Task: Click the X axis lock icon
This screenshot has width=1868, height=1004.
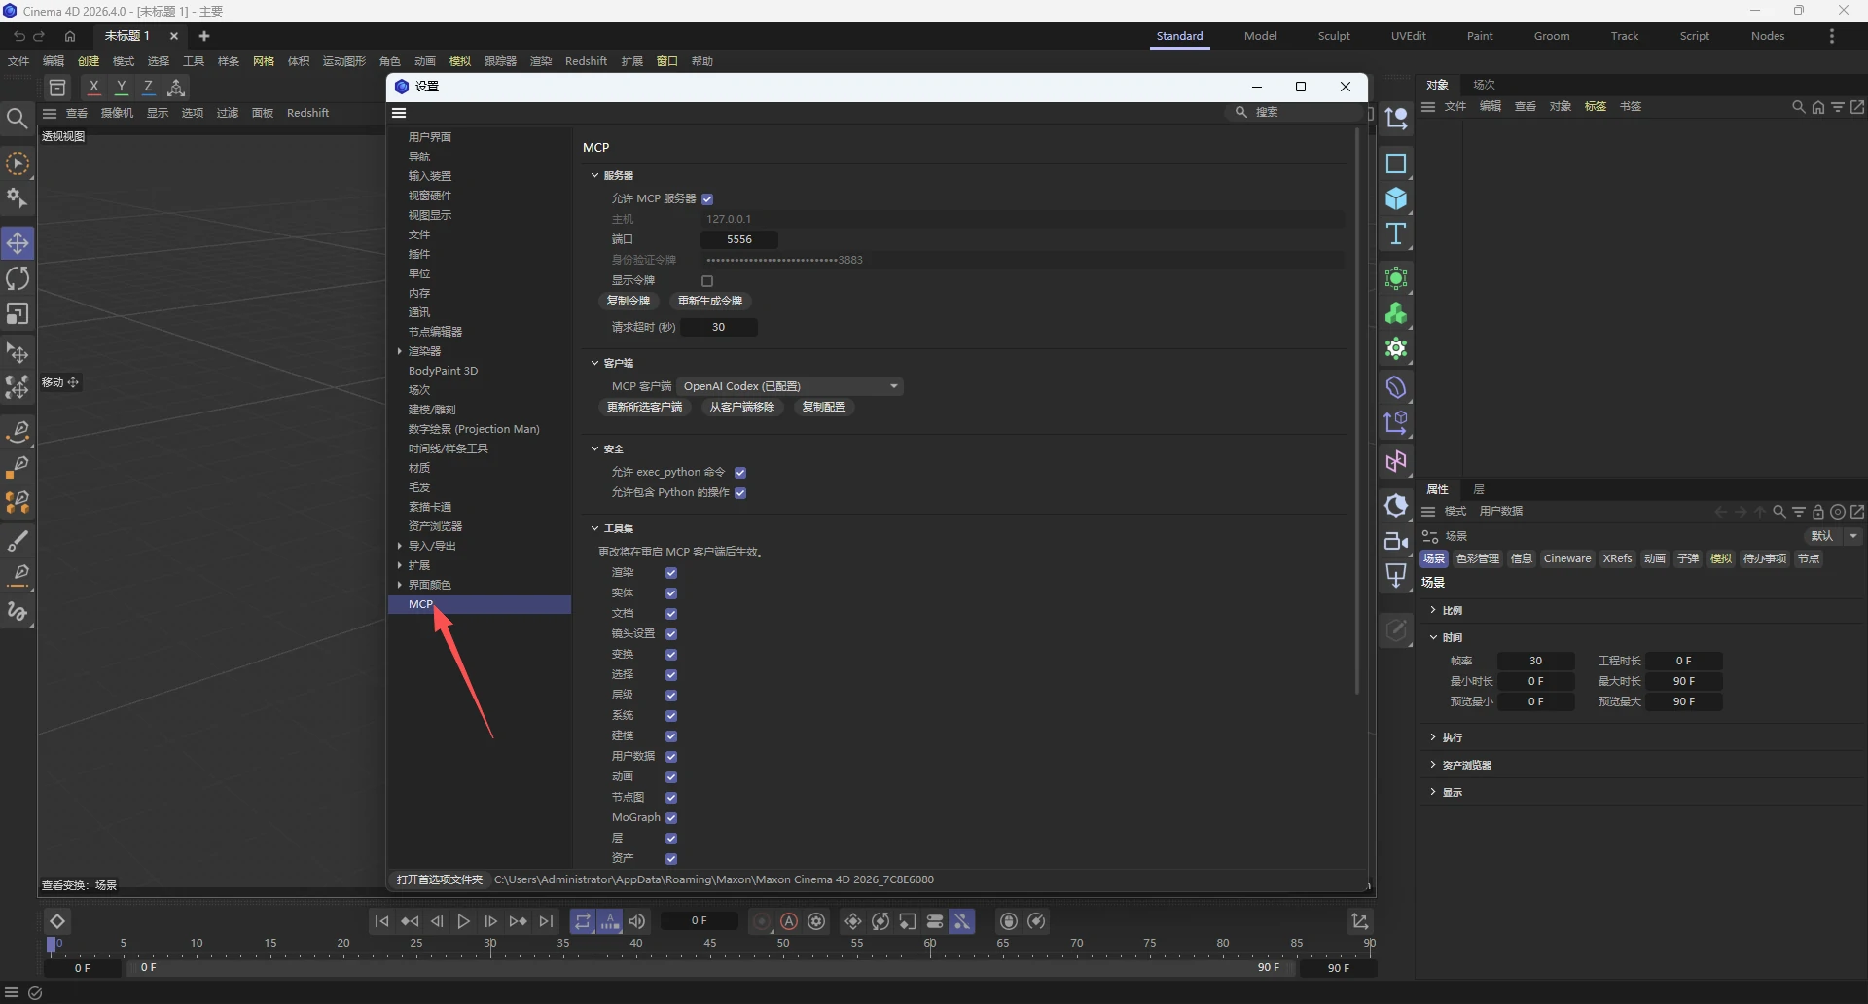Action: coord(93,87)
